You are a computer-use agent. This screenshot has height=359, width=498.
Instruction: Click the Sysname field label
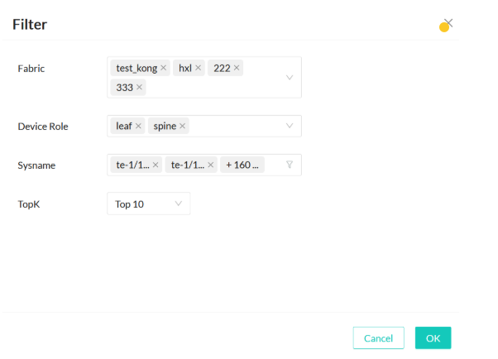(x=36, y=165)
